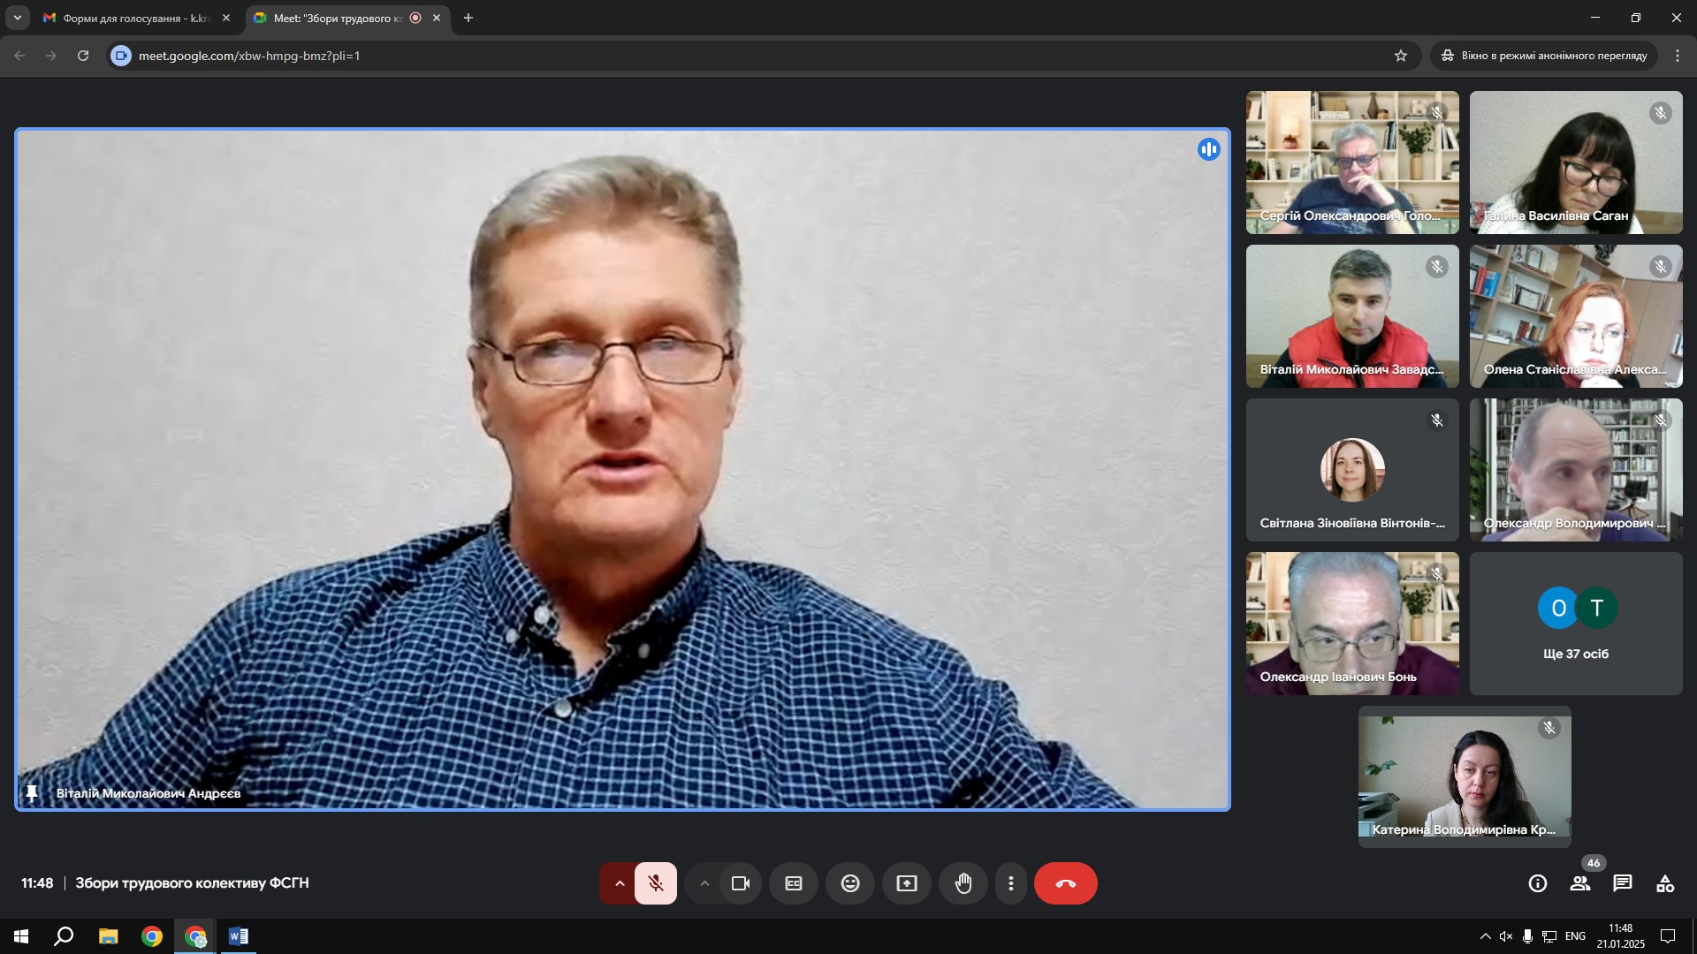
Task: Click the Ще 37 осіб participants tile
Action: click(1576, 624)
